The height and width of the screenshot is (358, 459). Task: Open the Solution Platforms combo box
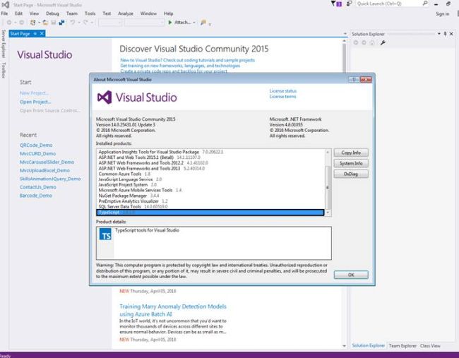pos(144,23)
